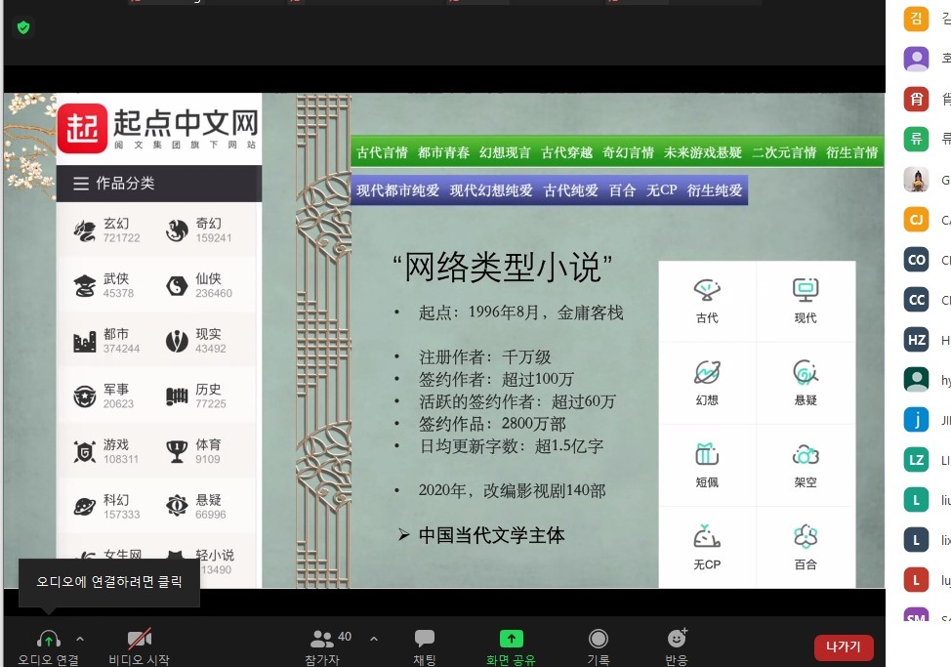Click the 오디오에 연결하려면 클릭 tooltip
The image size is (951, 667).
pyautogui.click(x=108, y=581)
